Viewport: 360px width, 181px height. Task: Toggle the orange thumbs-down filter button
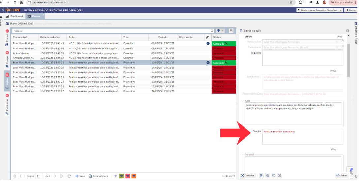point(134,176)
